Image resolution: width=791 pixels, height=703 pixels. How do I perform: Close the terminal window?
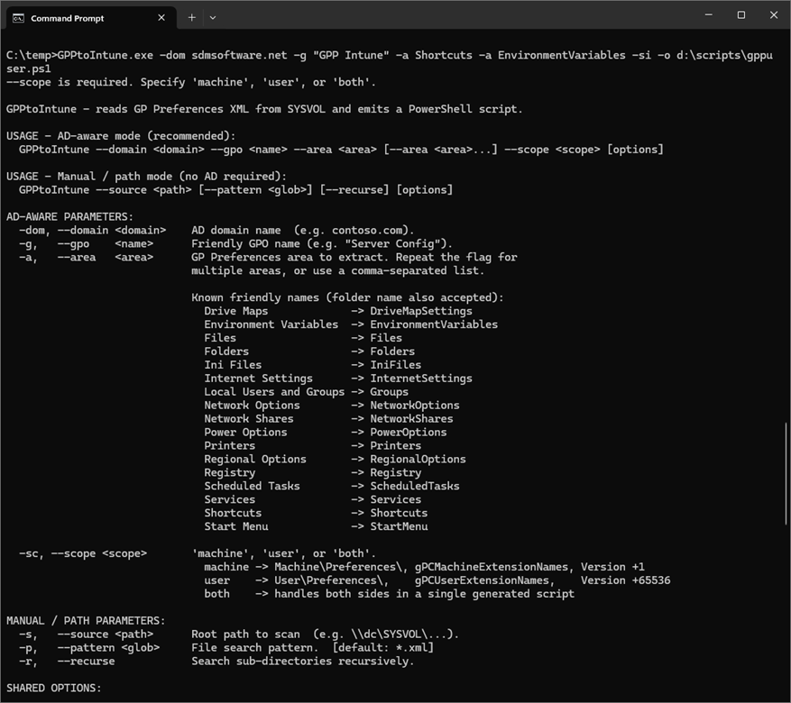pos(774,15)
